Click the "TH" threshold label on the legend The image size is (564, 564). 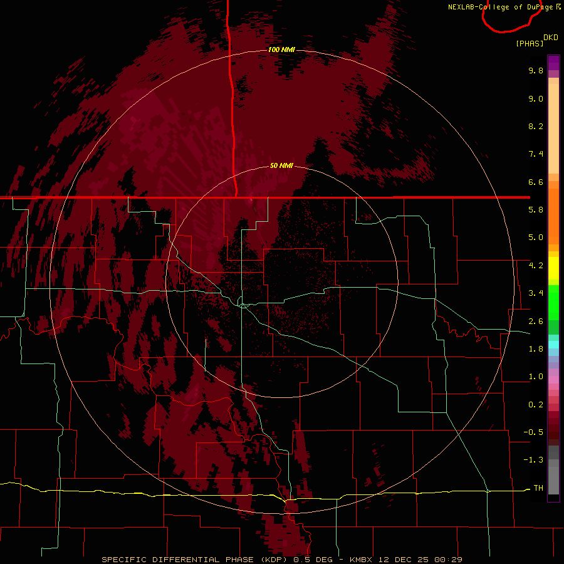pos(538,488)
